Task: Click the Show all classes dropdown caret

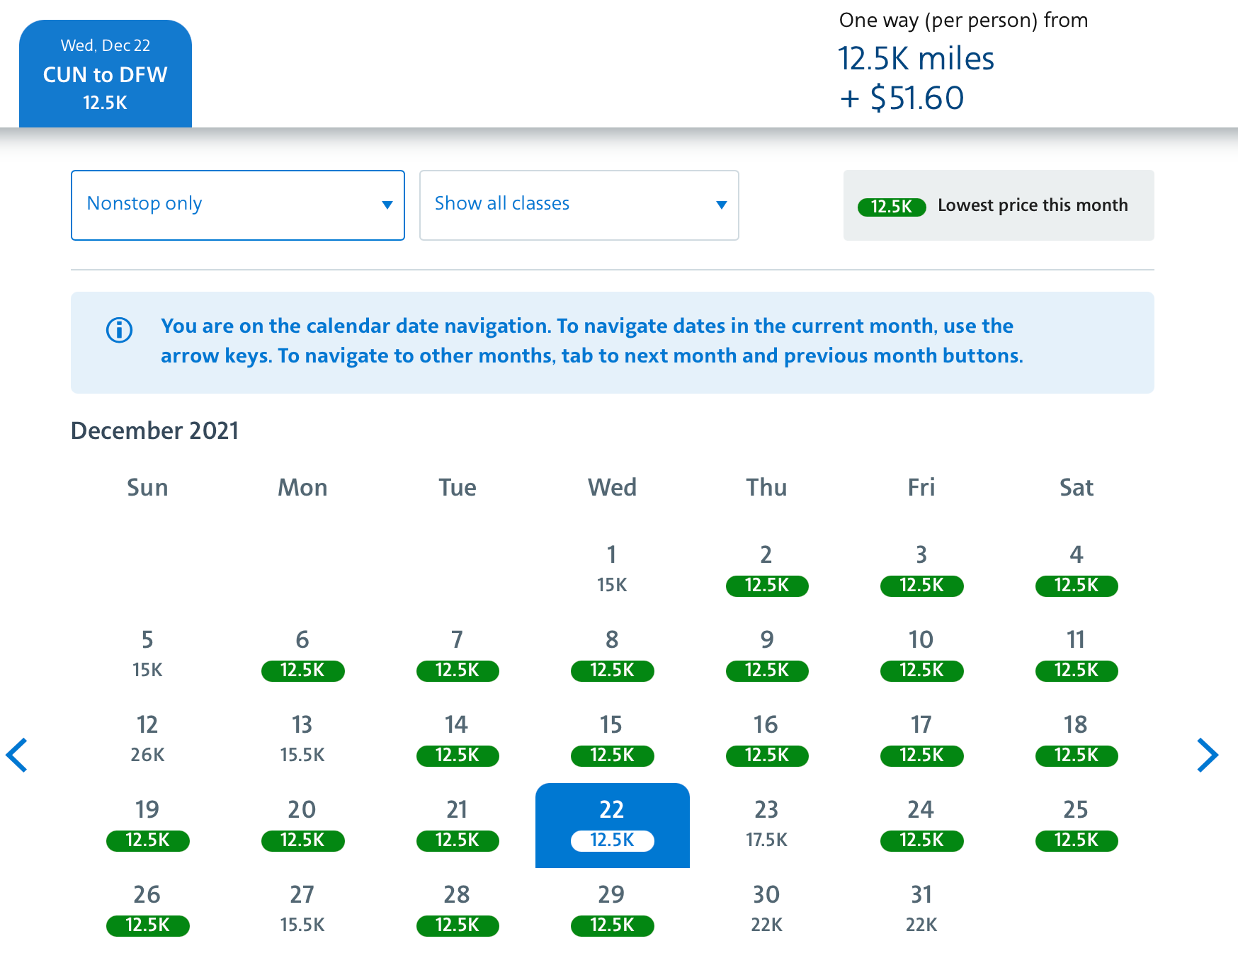Action: tap(721, 205)
